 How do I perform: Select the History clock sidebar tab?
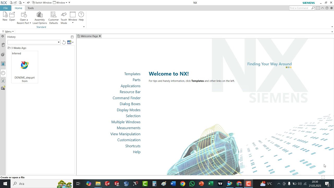[3, 73]
